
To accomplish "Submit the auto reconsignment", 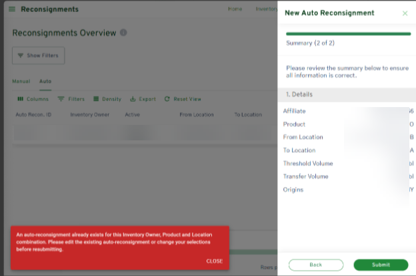I will coord(381,265).
